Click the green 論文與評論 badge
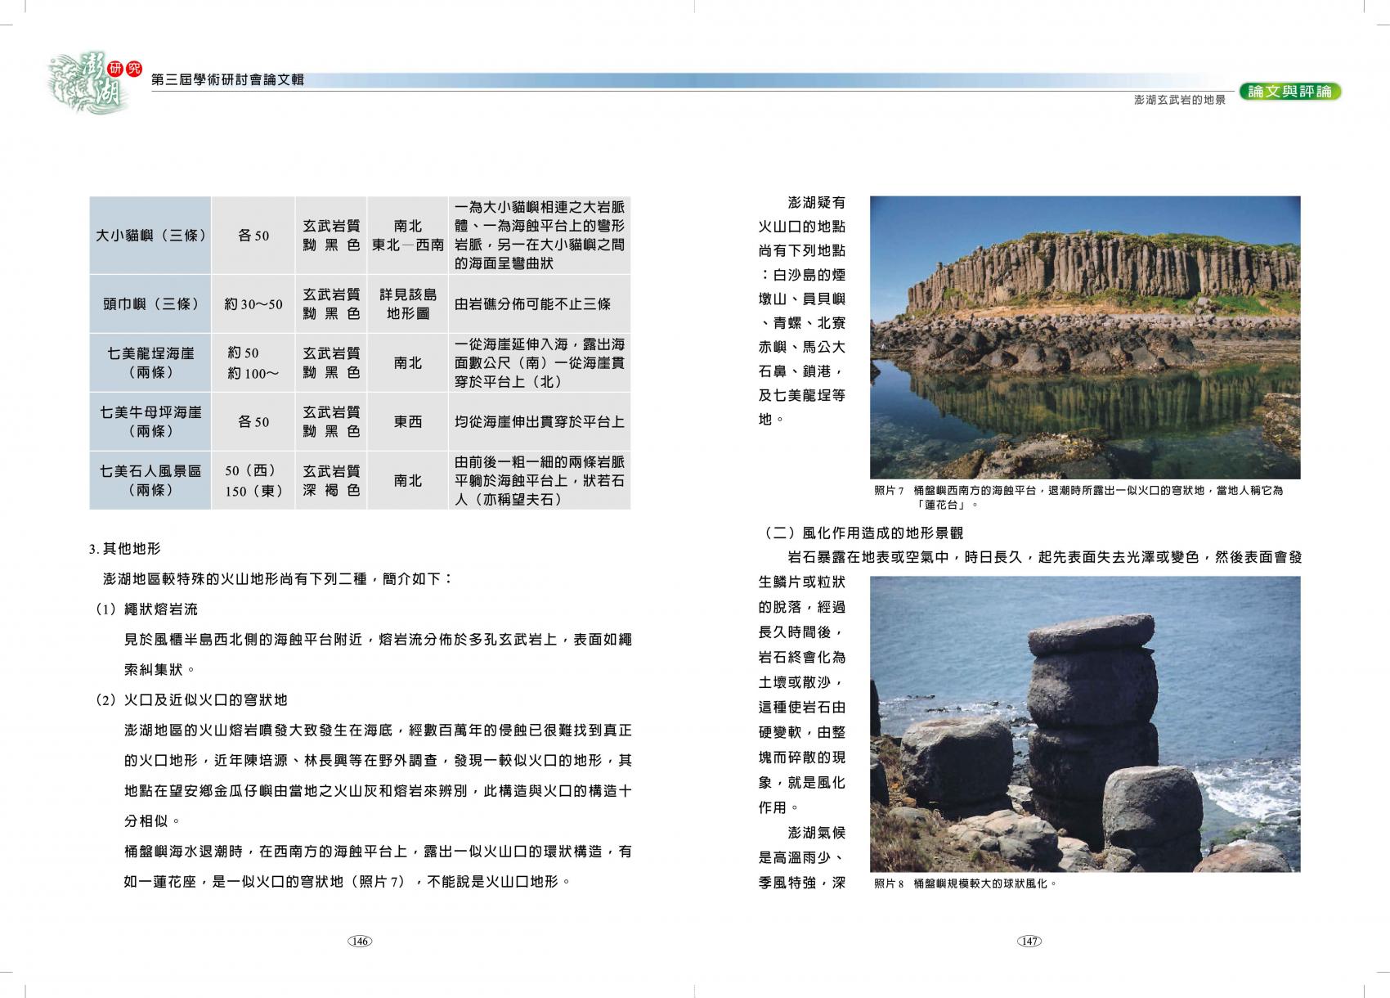The width and height of the screenshot is (1390, 998). tap(1289, 92)
